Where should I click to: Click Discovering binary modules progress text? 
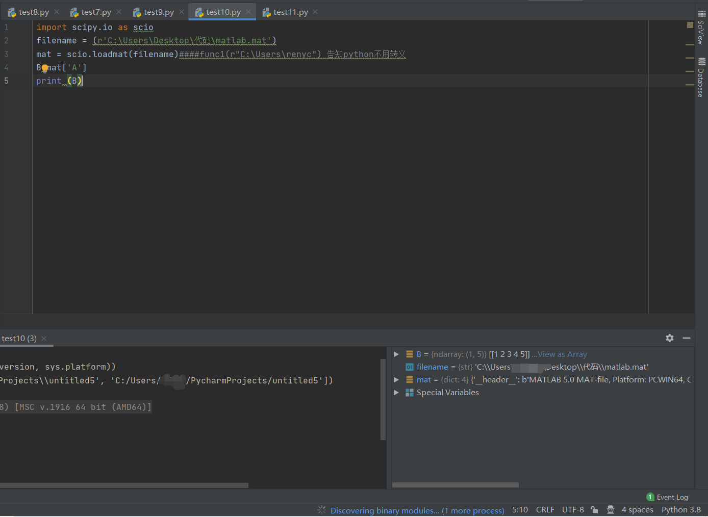pos(417,510)
